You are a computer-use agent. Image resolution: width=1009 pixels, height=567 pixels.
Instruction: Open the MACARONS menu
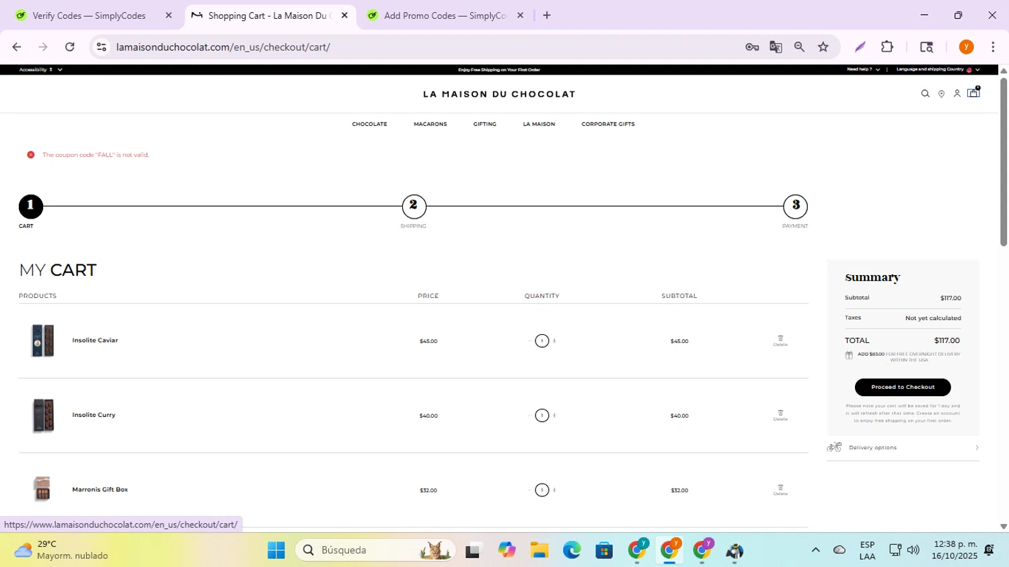pyautogui.click(x=430, y=124)
